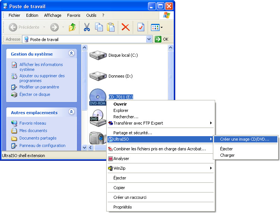Click the OK go button
Screen dimensions: 280x213
tap(162, 39)
